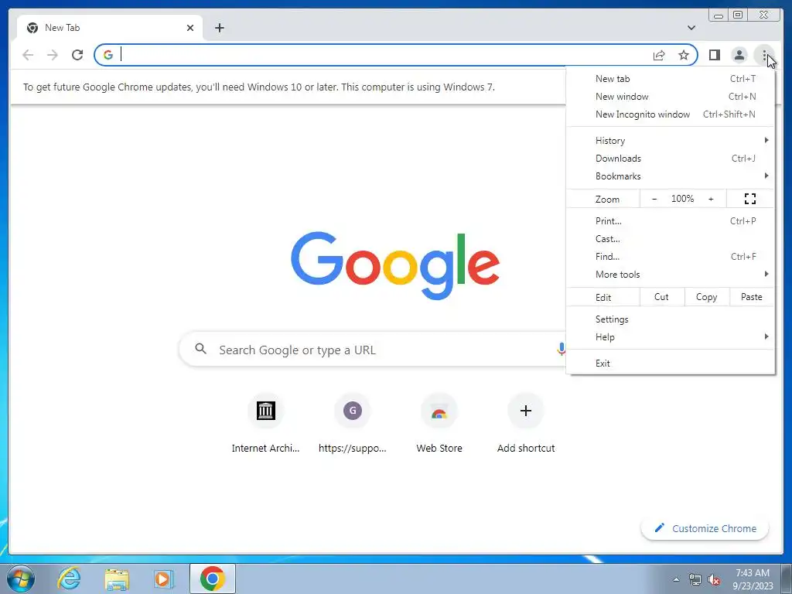Expand the Help submenu
The height and width of the screenshot is (594, 792).
coord(671,337)
